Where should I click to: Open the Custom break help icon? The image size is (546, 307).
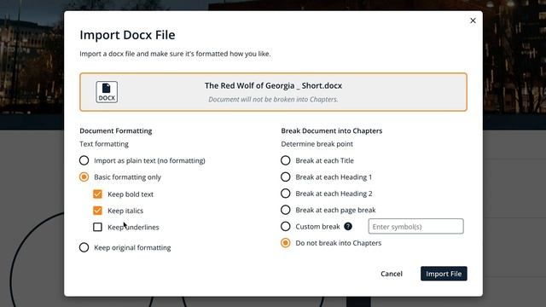(x=348, y=227)
